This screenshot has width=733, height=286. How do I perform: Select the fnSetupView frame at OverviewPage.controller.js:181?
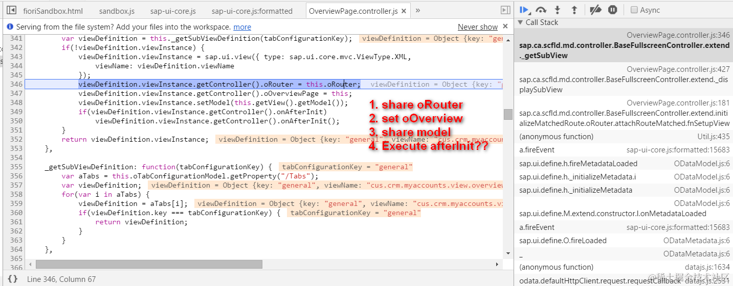point(624,113)
